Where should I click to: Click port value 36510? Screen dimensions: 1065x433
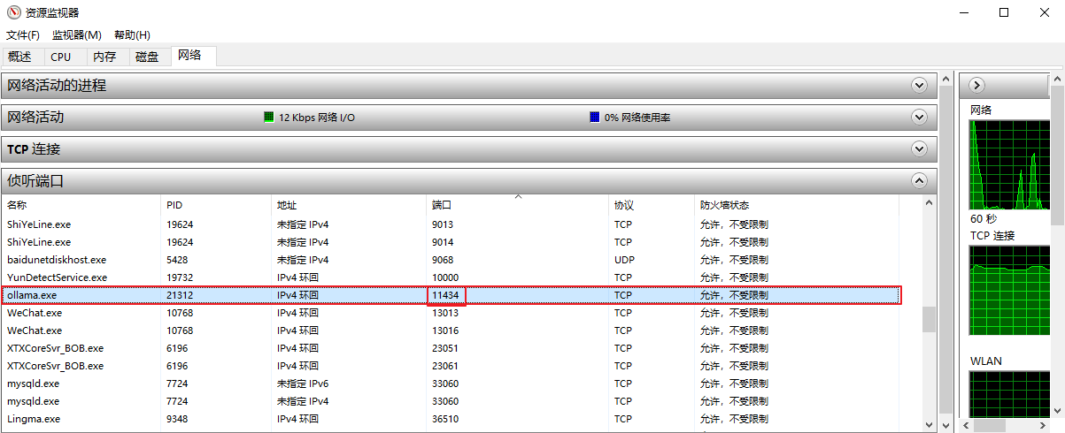(445, 419)
